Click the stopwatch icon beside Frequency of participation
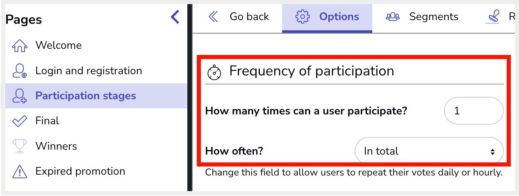Viewport: 519px width, 196px height. point(214,72)
